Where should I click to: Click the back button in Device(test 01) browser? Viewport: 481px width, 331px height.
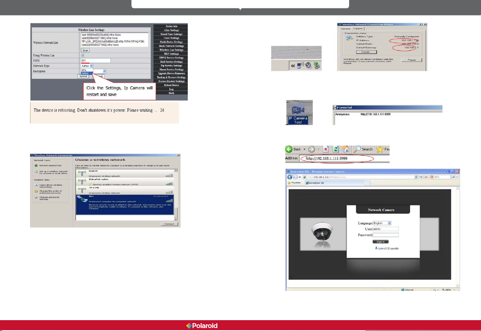290,177
